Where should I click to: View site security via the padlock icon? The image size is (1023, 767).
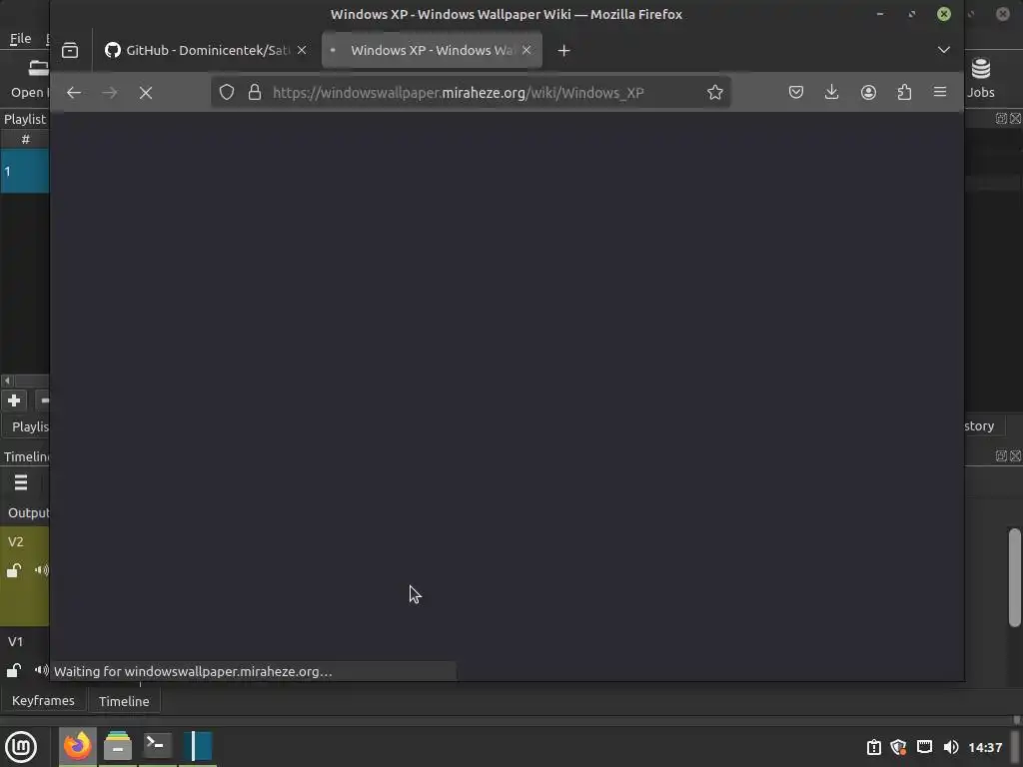255,93
